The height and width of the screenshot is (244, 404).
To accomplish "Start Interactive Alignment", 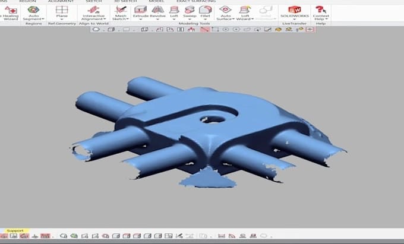I will [x=93, y=13].
